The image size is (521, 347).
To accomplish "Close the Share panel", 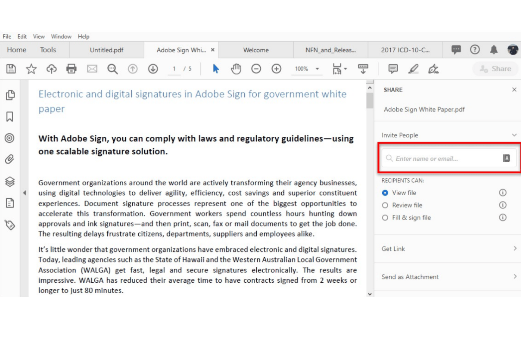I will click(514, 90).
